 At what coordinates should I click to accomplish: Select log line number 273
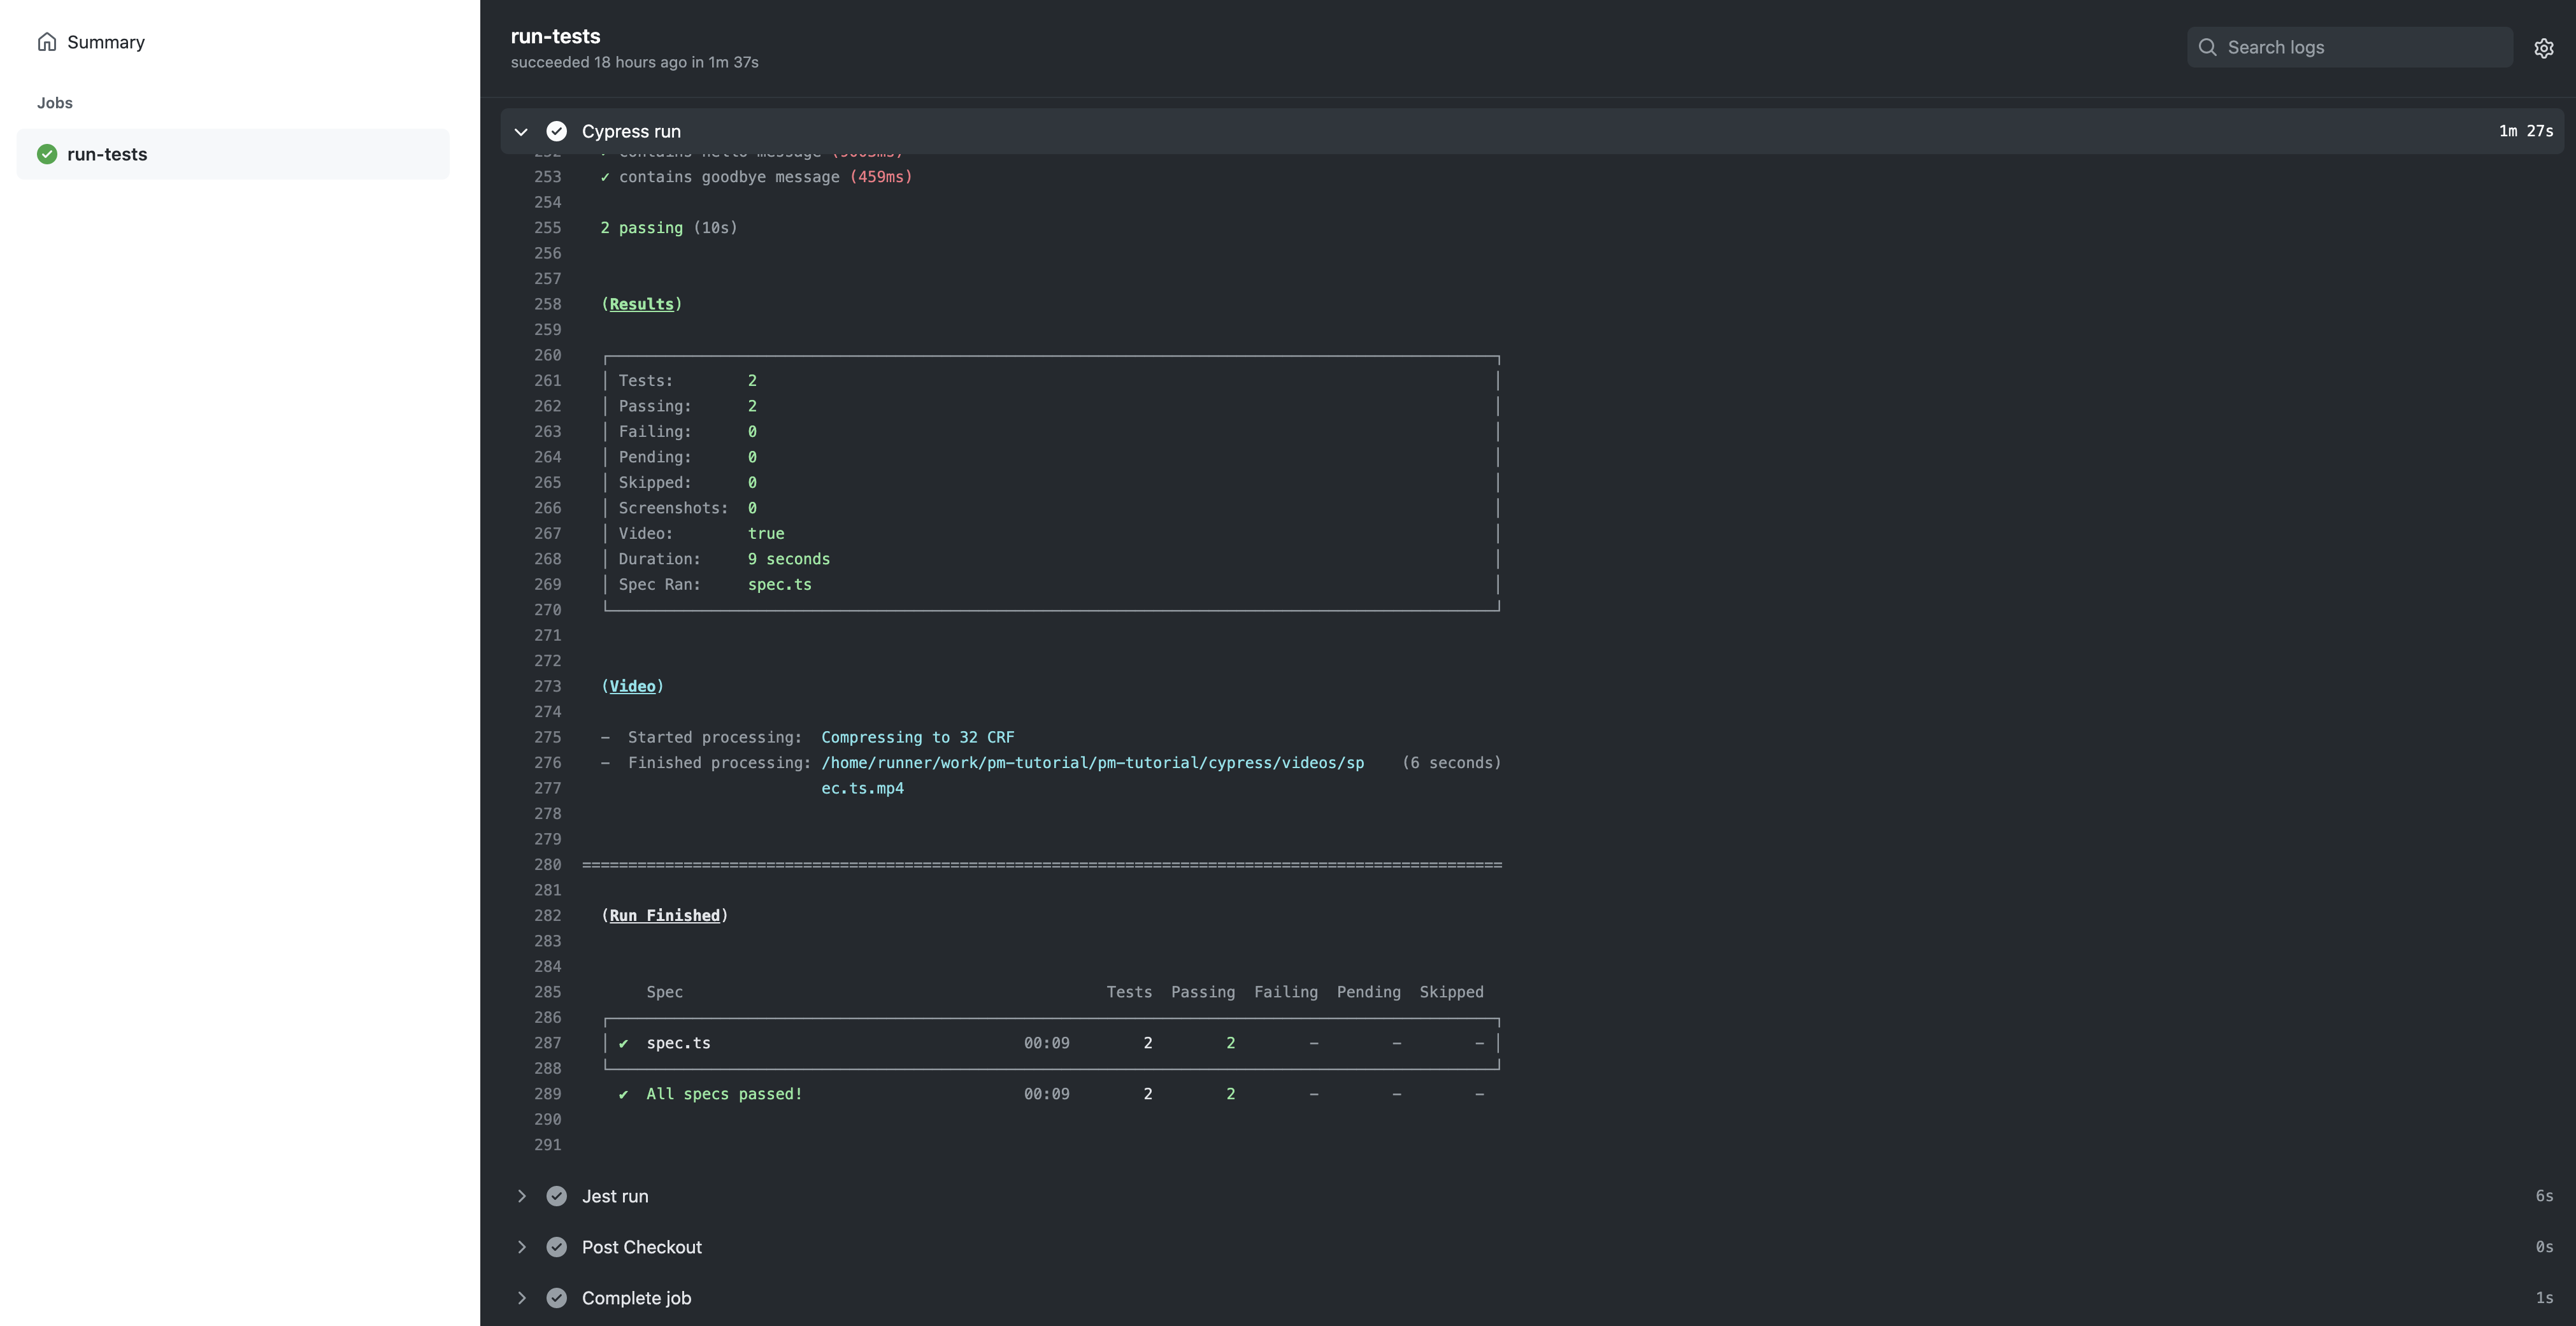point(547,686)
